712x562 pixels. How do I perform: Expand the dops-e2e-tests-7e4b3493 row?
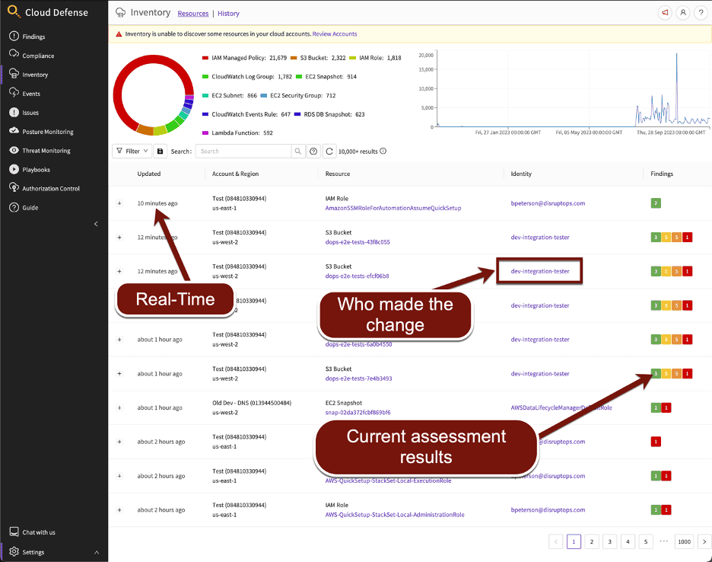[x=119, y=374]
